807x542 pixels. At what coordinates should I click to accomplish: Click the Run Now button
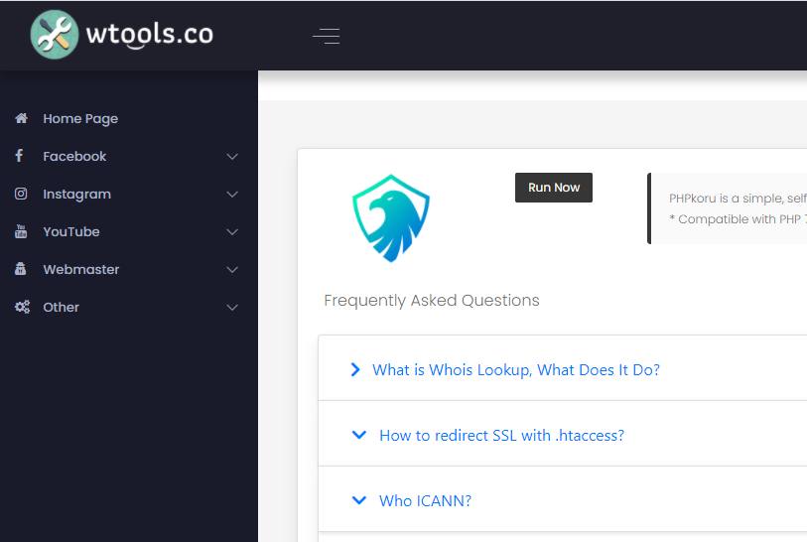(554, 188)
